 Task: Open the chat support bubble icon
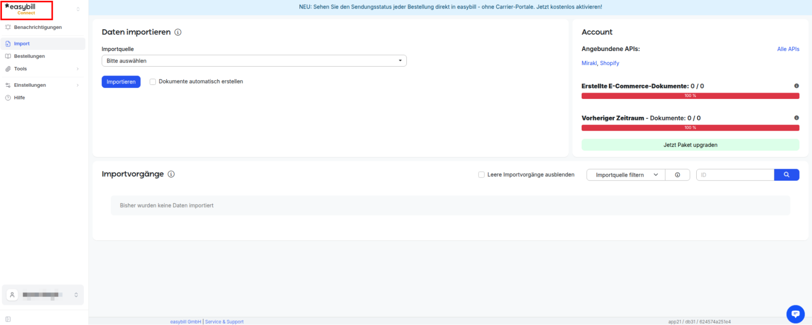pyautogui.click(x=795, y=314)
